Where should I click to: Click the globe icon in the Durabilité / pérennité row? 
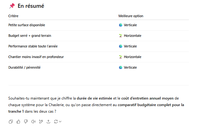click(x=121, y=67)
